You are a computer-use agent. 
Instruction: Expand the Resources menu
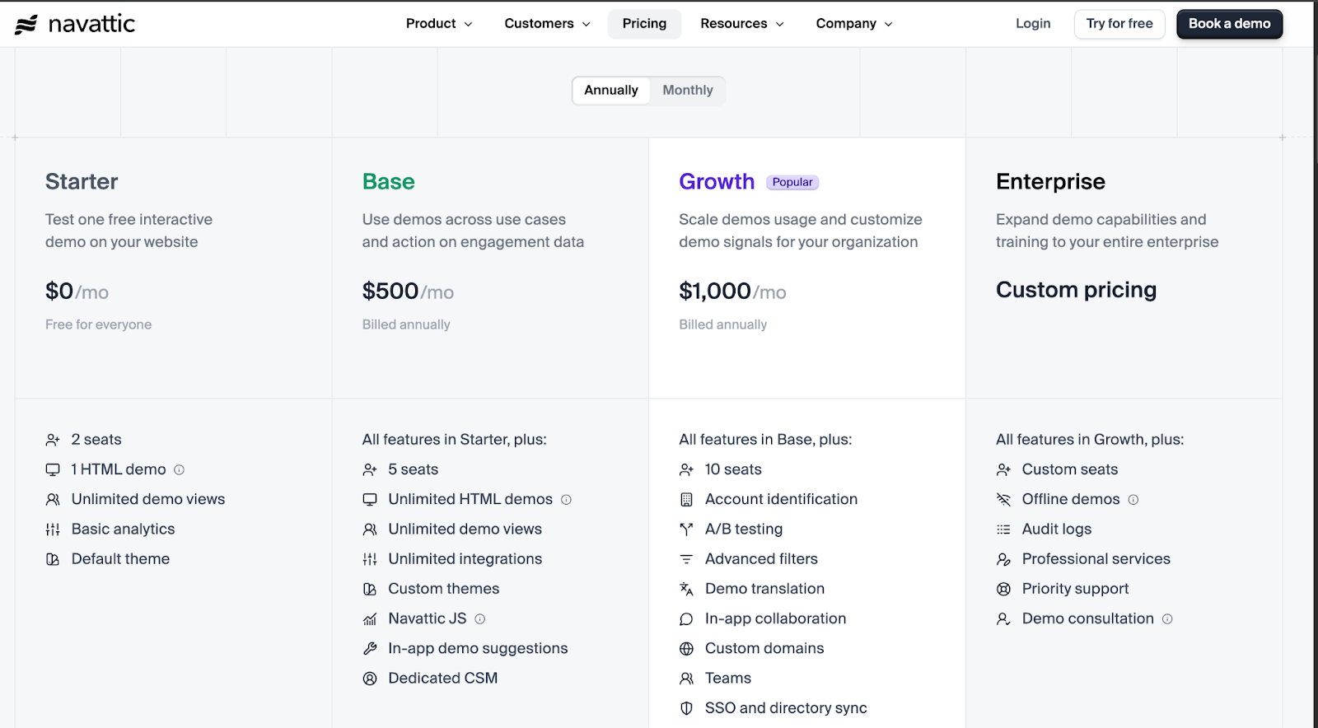pos(742,24)
